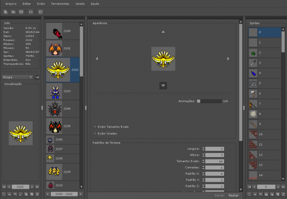Image resolution: width=287 pixels, height=199 pixels.
Task: Select outfit 2109 in the list
Action: (x=63, y=172)
